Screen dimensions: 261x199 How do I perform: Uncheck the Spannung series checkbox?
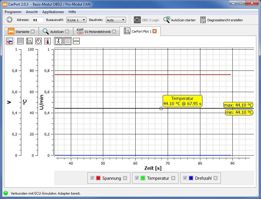[92, 178]
